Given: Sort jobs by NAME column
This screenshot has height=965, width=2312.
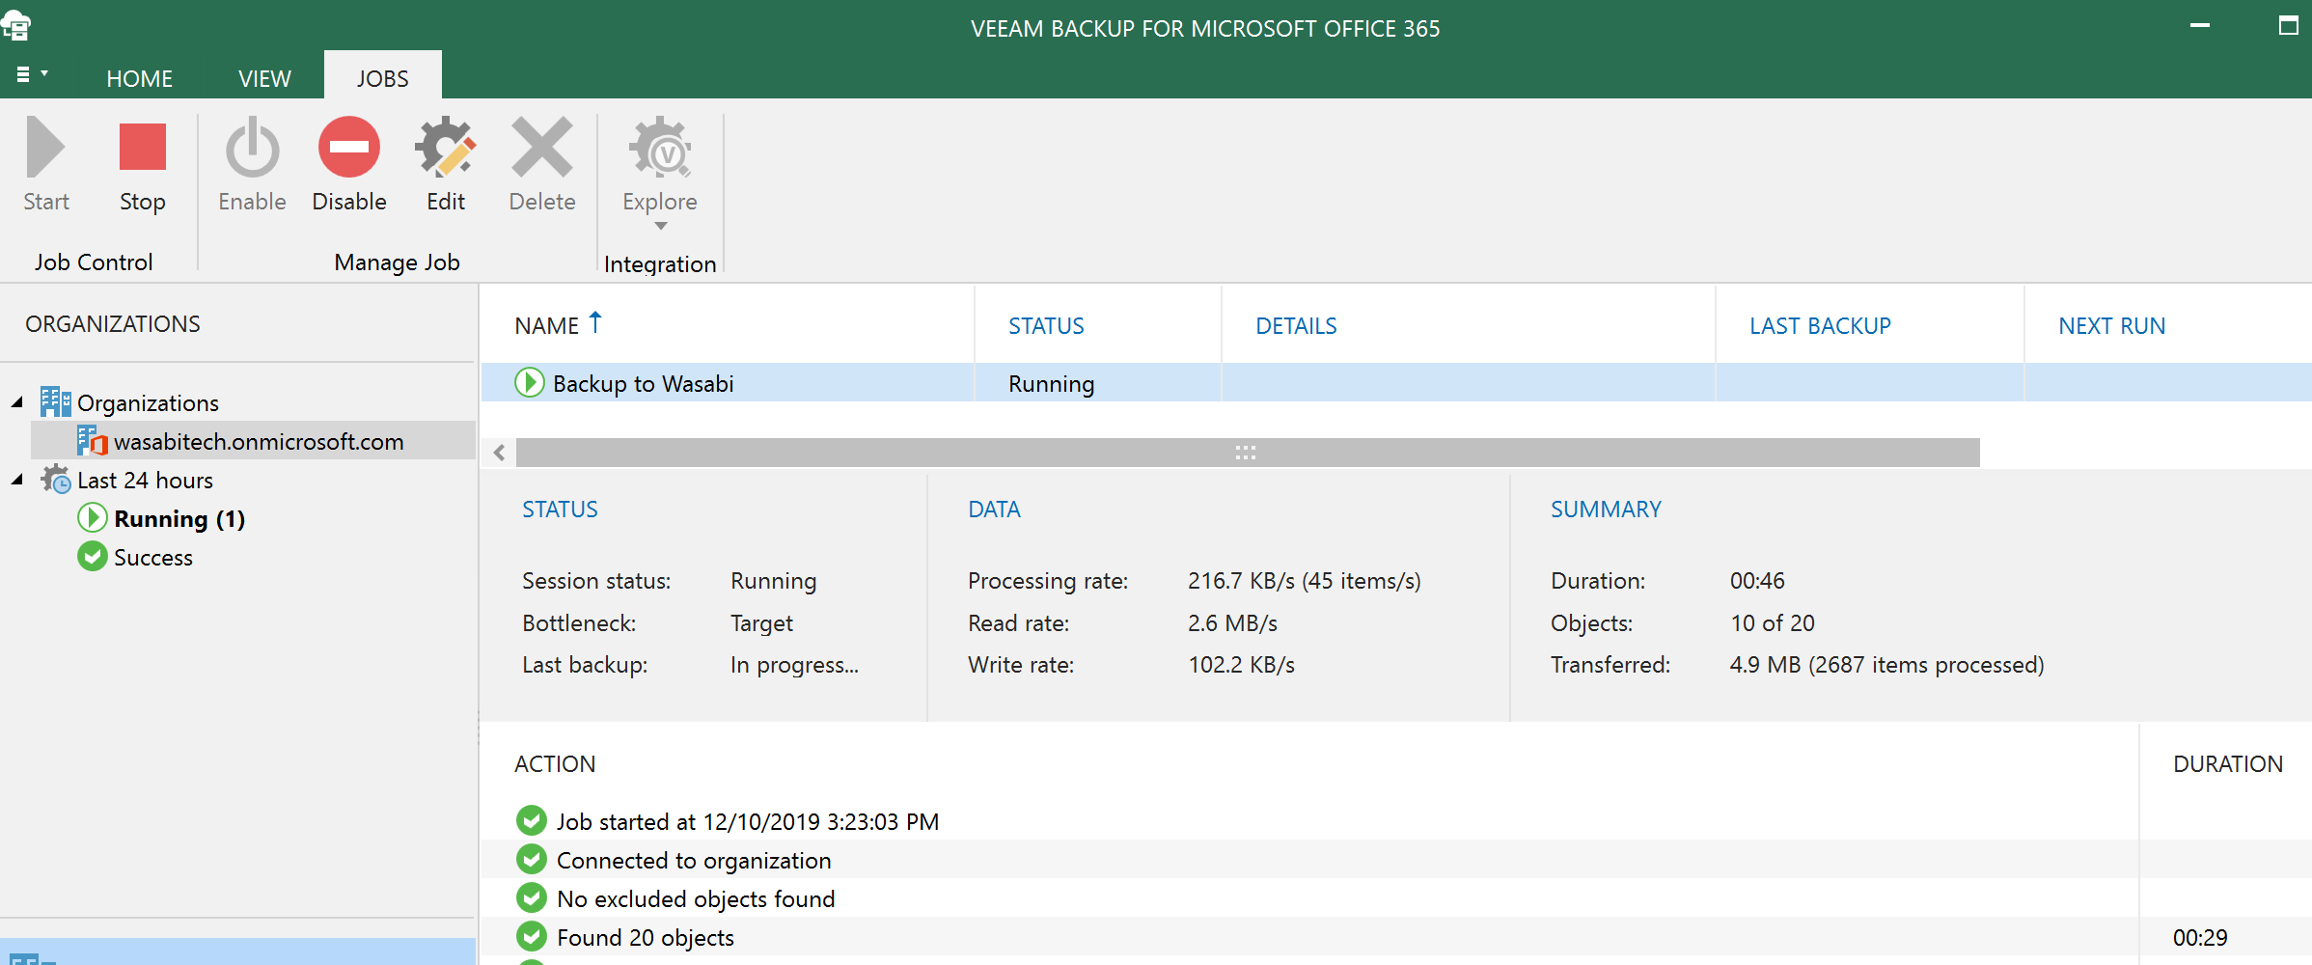Looking at the screenshot, I should [x=547, y=325].
